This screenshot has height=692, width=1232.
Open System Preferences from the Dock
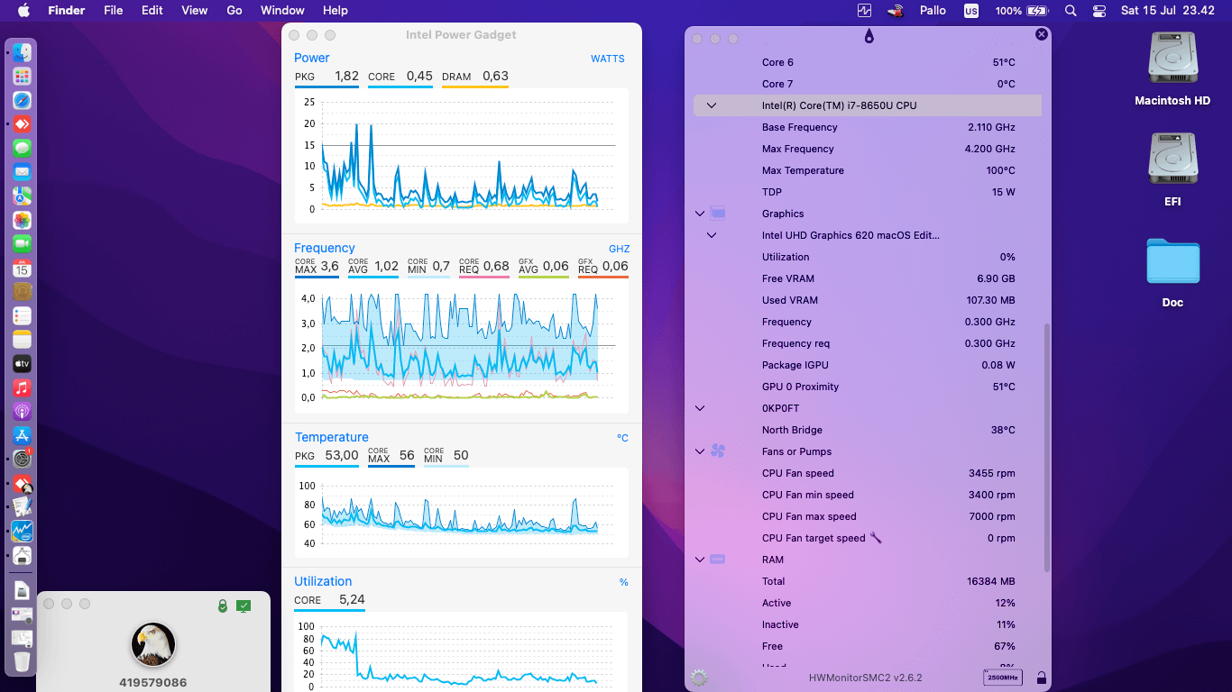[22, 459]
